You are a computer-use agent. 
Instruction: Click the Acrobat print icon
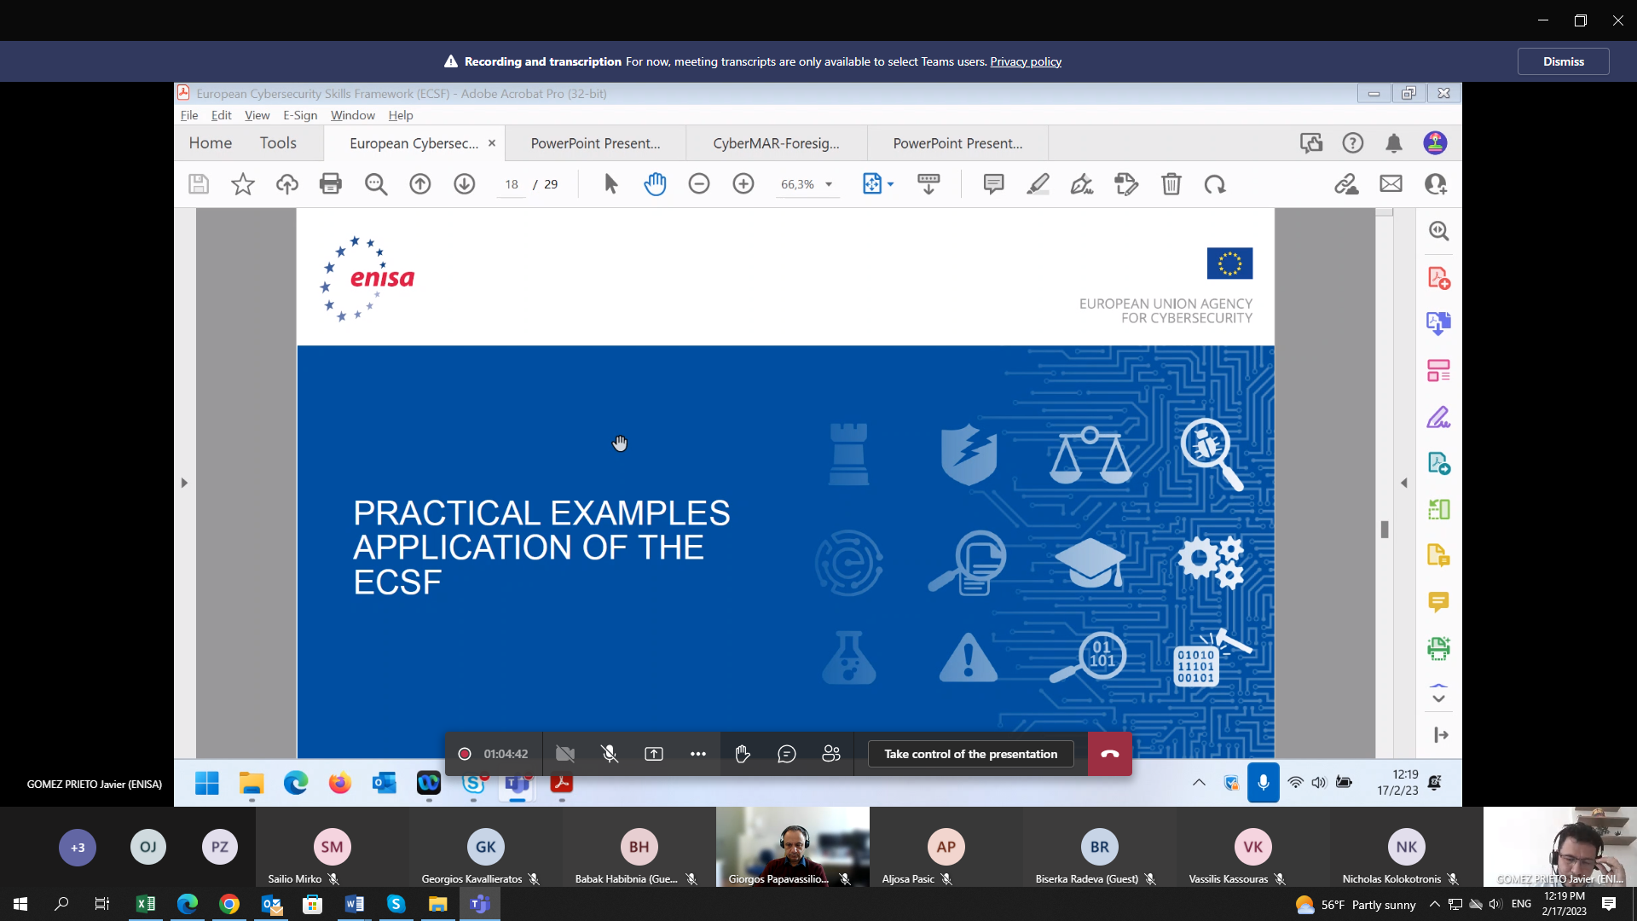pyautogui.click(x=331, y=184)
